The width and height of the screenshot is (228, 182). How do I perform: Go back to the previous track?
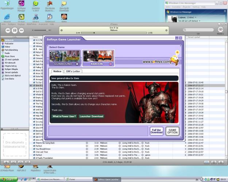(7, 30)
